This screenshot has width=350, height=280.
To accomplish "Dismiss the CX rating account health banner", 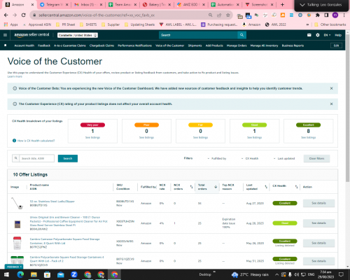I will pos(331,104).
